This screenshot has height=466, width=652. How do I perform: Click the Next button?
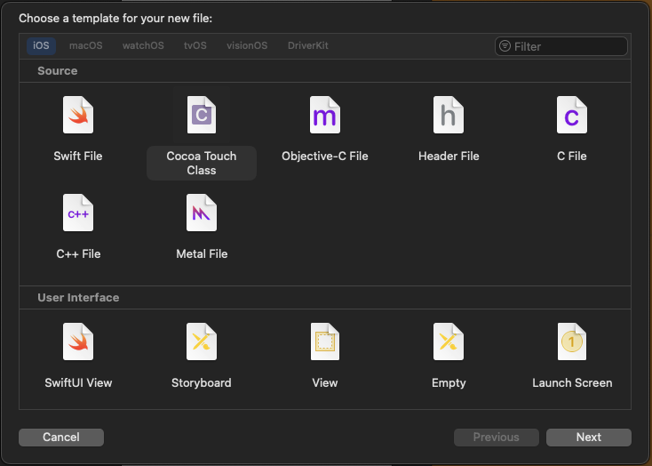tap(589, 438)
